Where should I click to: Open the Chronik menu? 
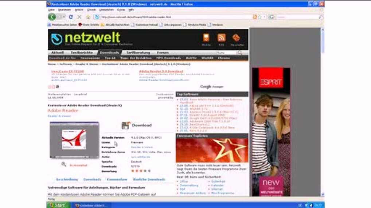tap(91, 10)
